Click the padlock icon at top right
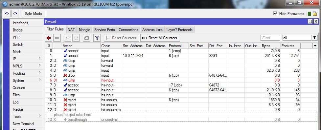 [315, 14]
